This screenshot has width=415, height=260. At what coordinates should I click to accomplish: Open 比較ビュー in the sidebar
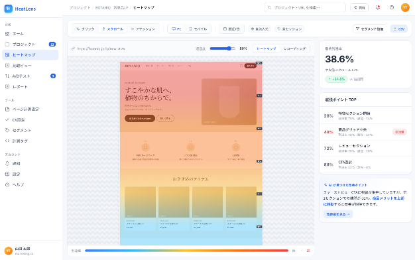coord(30,66)
